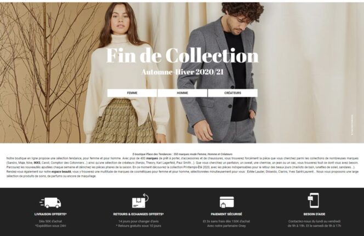Screen dimensions: 364x236
Task: Click the E-boutique Place des Tendances title
Action: (x=182, y=154)
